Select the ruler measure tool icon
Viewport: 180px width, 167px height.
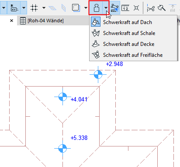(125, 8)
